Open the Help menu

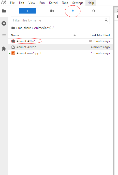coord(91,3)
